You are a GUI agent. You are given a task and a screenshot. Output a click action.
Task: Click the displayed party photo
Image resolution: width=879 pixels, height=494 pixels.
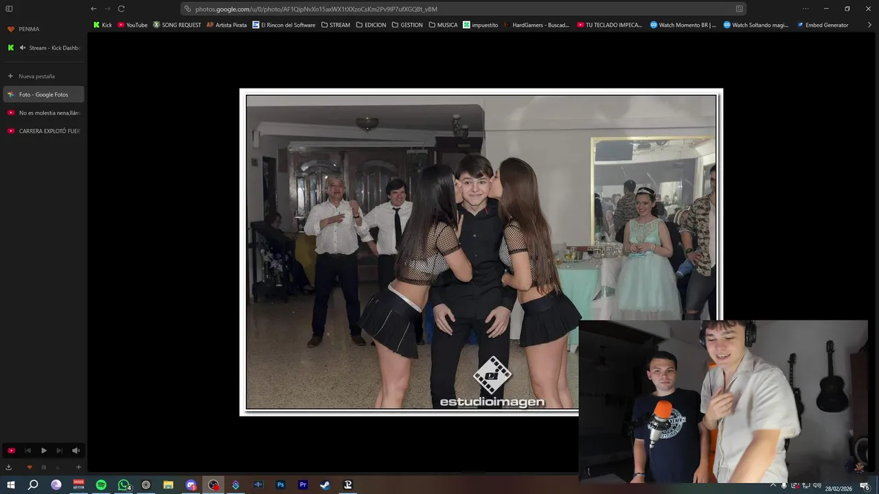[481, 252]
